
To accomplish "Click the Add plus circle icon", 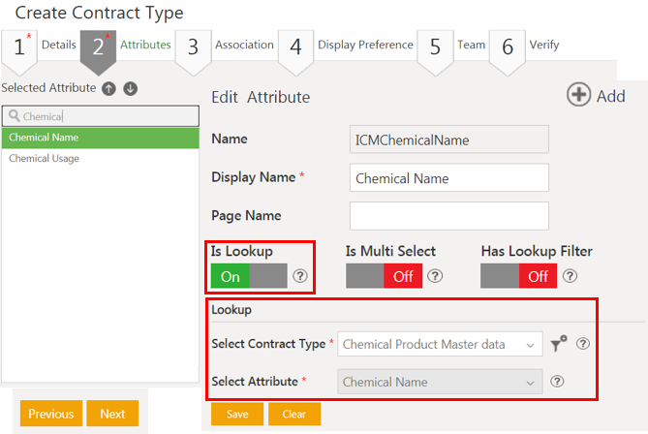I will click(x=579, y=95).
